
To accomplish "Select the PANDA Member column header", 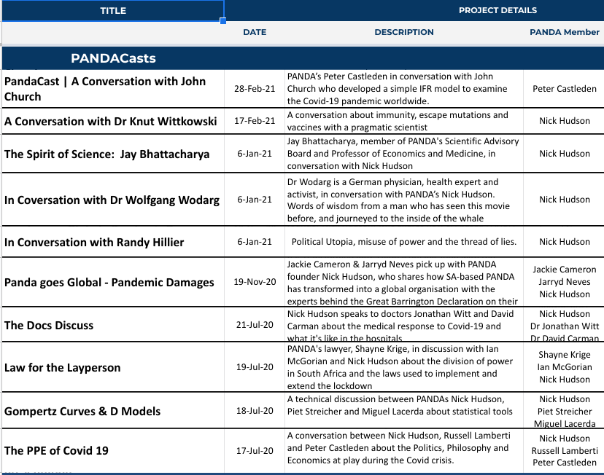I will click(565, 32).
